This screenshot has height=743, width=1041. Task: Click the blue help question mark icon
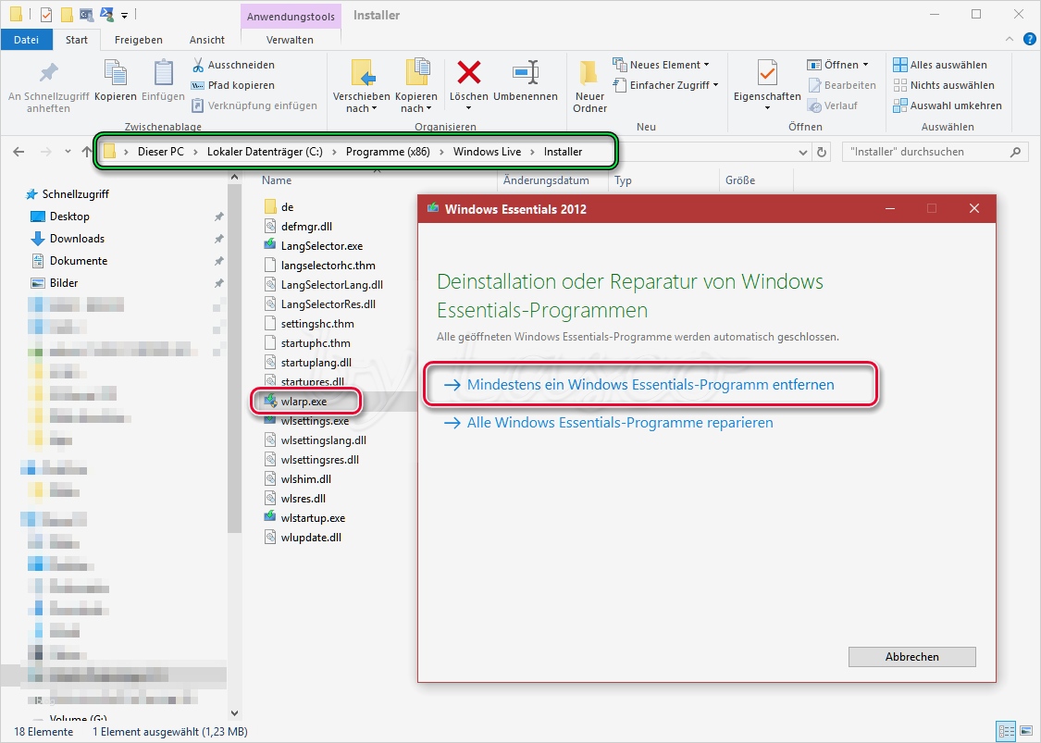click(1029, 39)
